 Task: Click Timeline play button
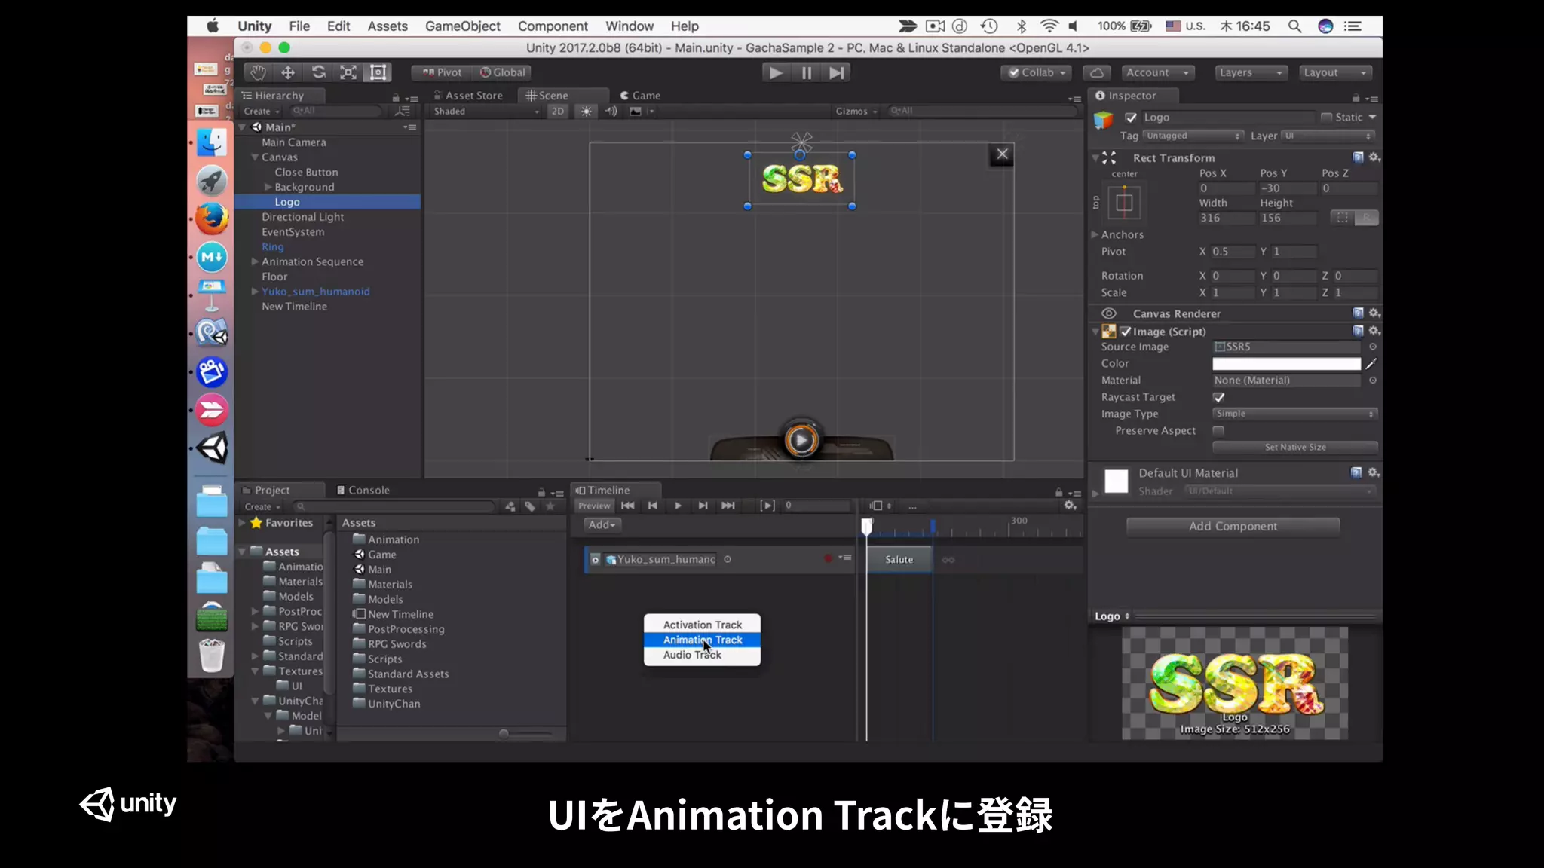coord(678,506)
